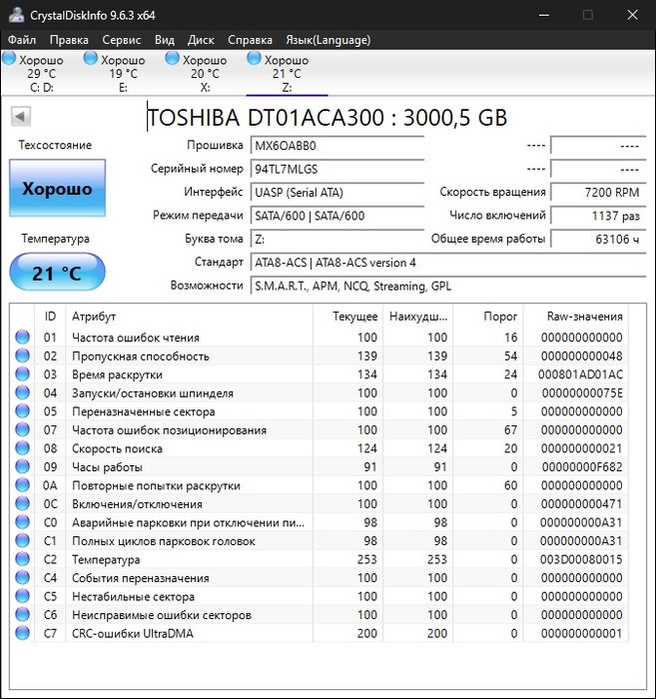Open the Вид menu
Screen dimensions: 656x699
tap(165, 40)
